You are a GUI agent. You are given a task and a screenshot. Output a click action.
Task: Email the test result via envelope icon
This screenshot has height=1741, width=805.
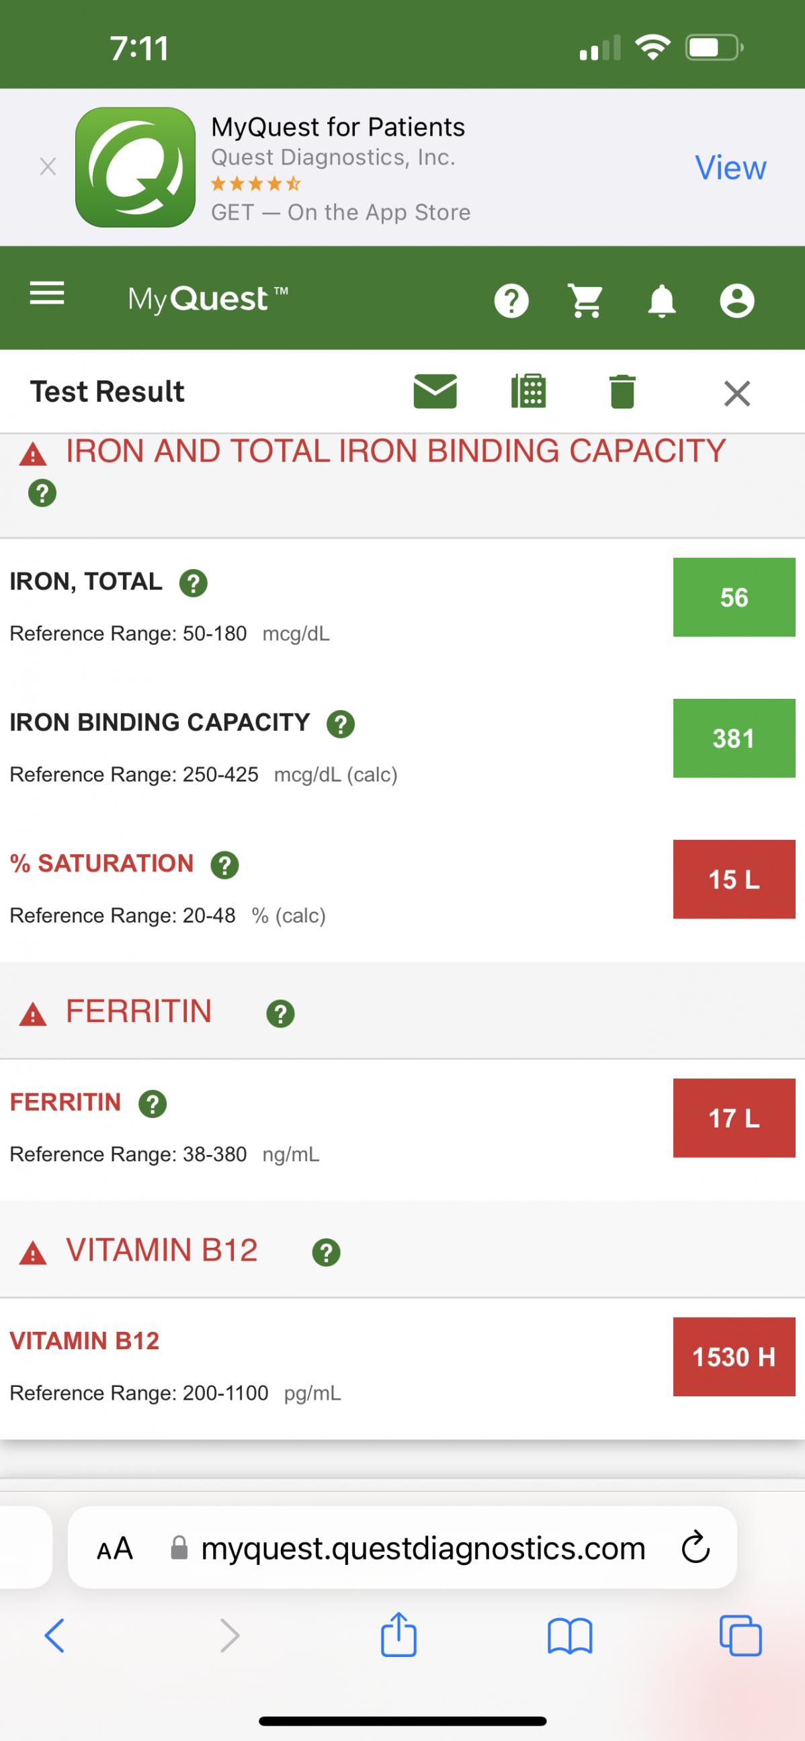[x=435, y=392]
